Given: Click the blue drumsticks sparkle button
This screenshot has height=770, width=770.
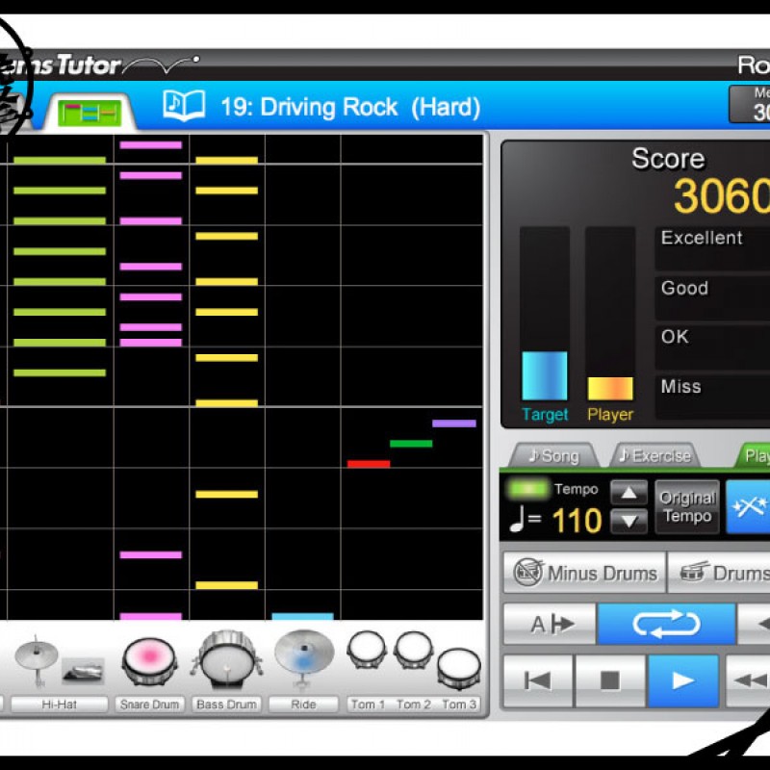Looking at the screenshot, I should [748, 507].
